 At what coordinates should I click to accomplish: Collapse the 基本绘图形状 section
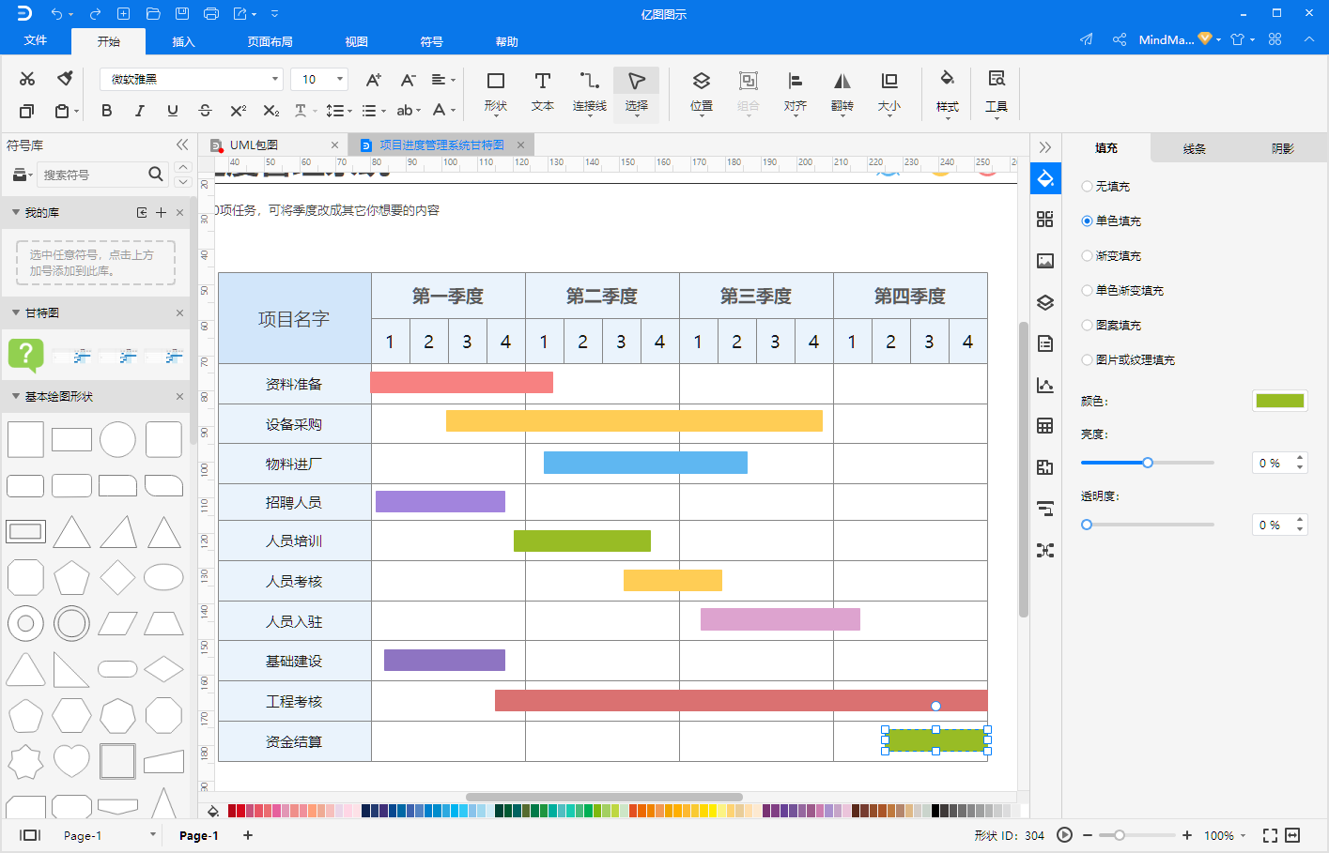tap(16, 396)
